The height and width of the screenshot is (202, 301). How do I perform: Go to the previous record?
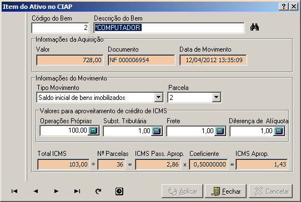point(36,191)
